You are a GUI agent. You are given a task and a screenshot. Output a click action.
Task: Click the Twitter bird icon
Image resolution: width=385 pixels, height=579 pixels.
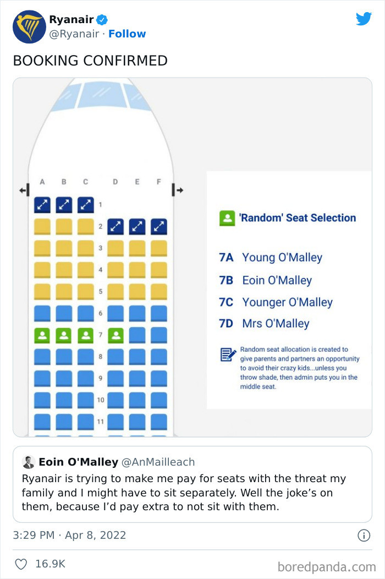coord(364,18)
